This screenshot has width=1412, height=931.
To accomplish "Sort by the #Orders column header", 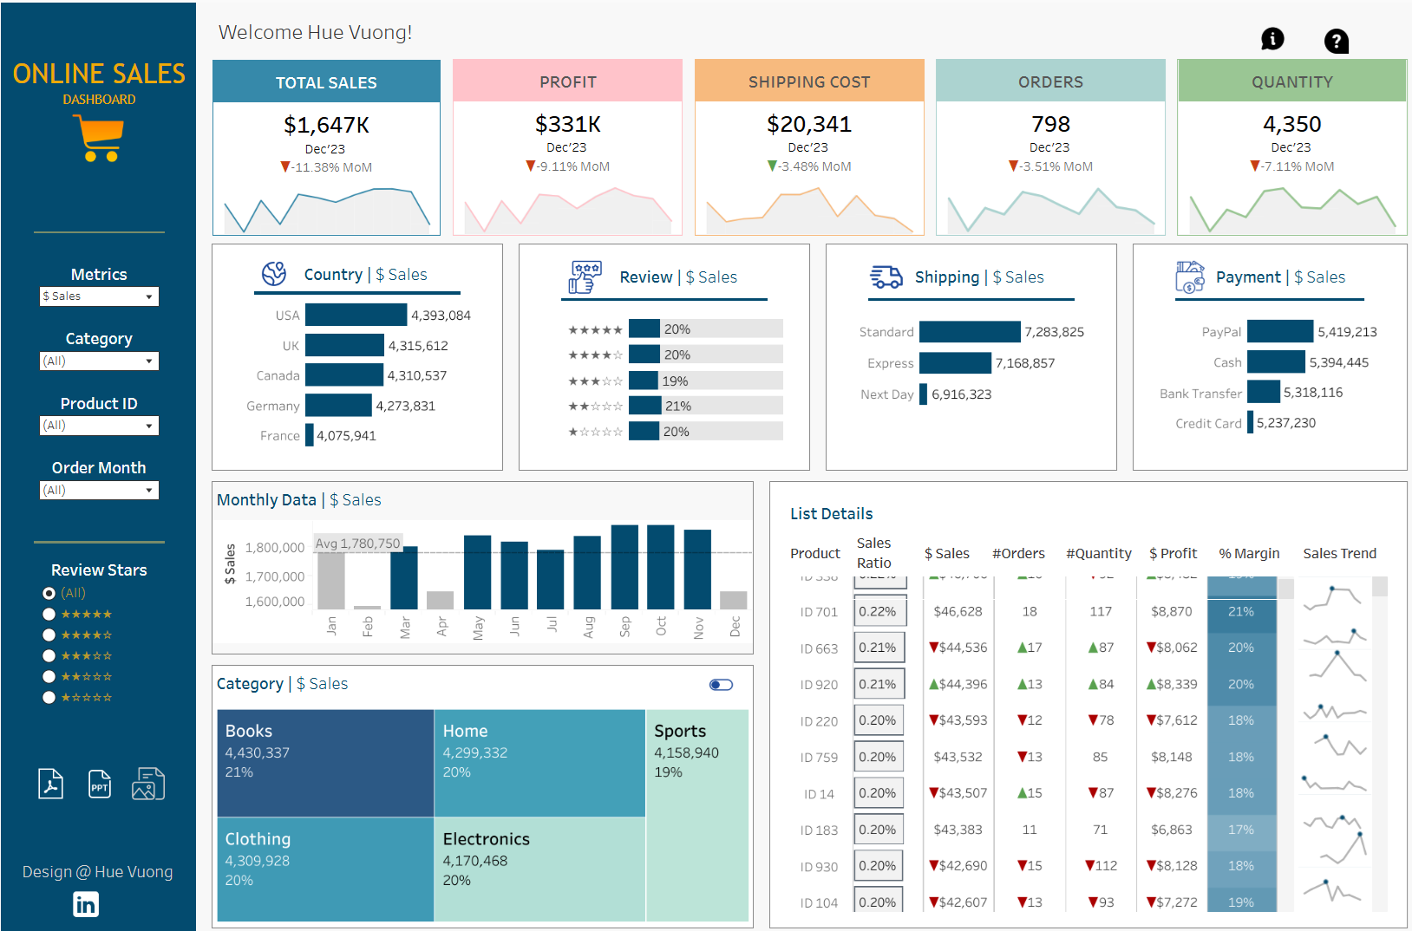I will pyautogui.click(x=1018, y=553).
